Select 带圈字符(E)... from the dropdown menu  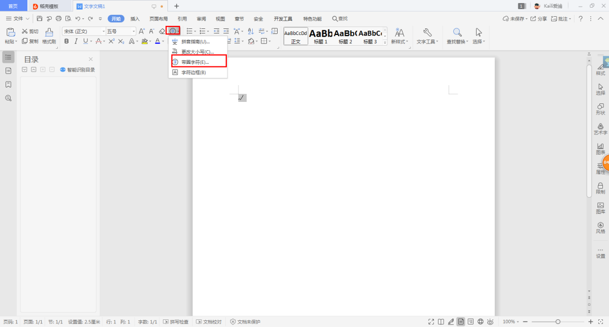point(195,62)
